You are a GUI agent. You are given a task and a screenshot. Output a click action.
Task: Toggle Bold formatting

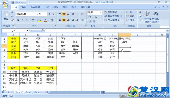pos(18,20)
